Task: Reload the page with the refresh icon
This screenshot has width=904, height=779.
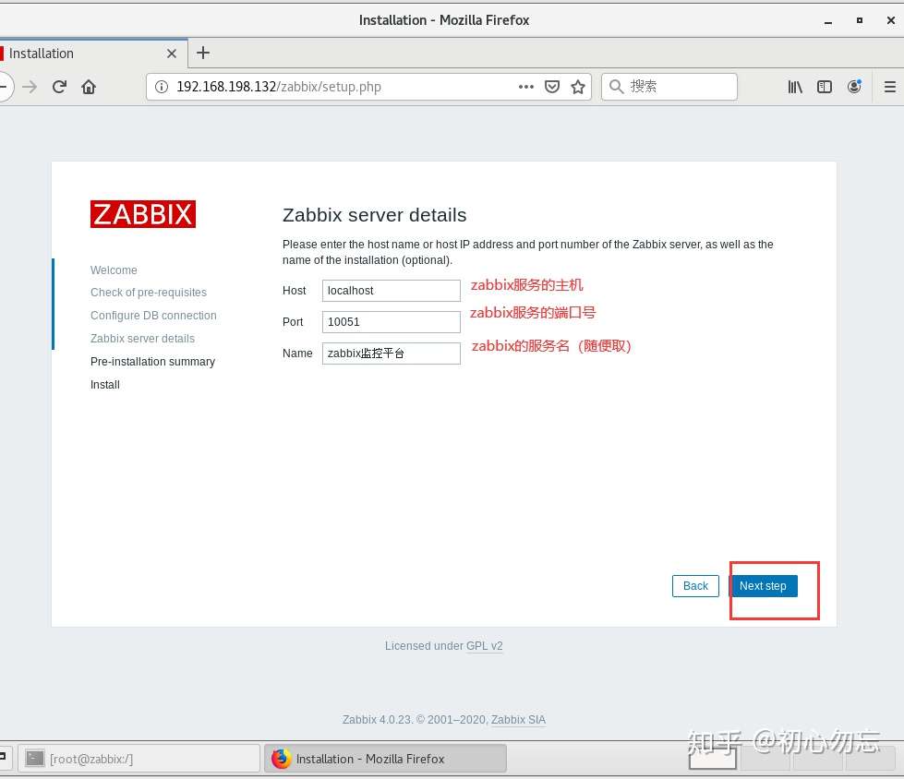Action: tap(59, 87)
